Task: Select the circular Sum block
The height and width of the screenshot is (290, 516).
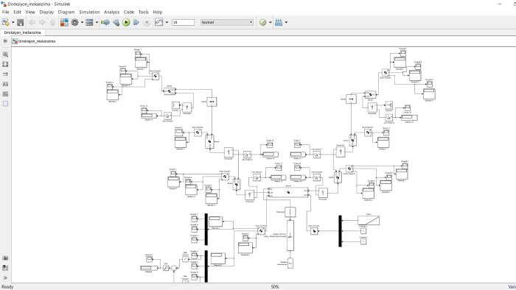Action: point(174,269)
